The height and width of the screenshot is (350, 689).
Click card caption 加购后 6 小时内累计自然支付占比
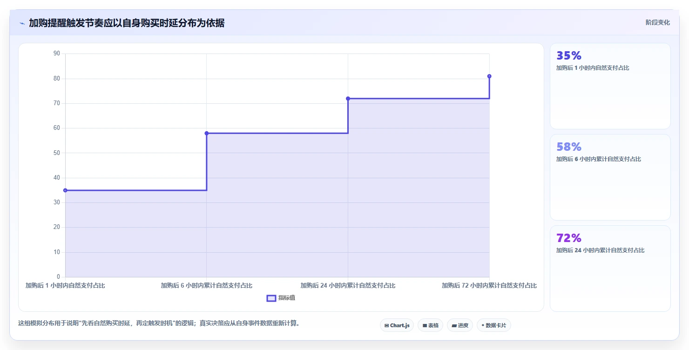(x=598, y=159)
